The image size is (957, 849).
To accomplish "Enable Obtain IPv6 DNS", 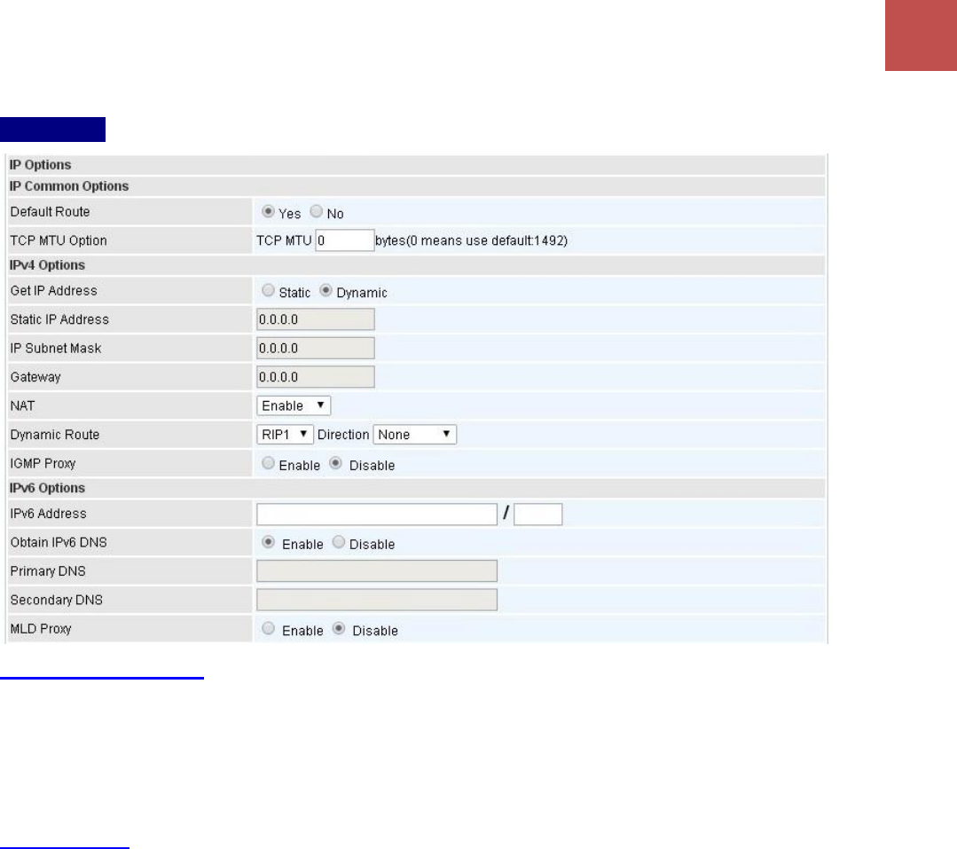I will 268,542.
